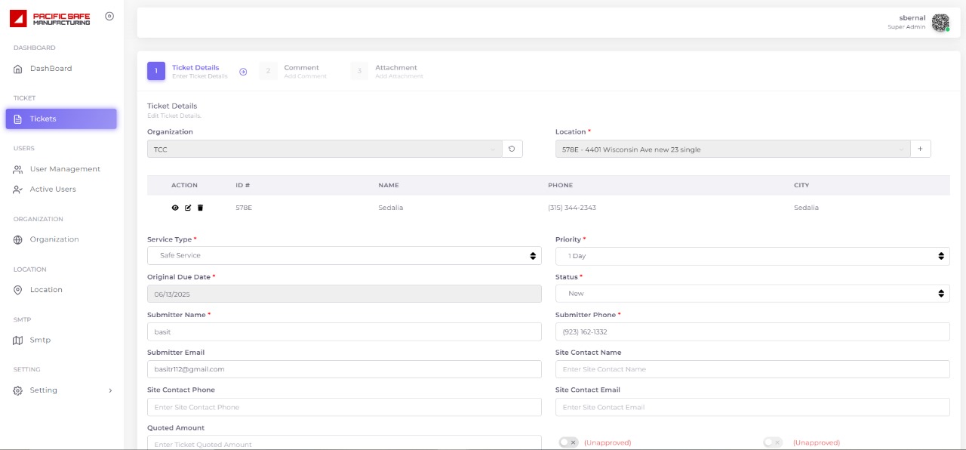
Task: Click the Submitter Email input field
Action: [x=344, y=369]
